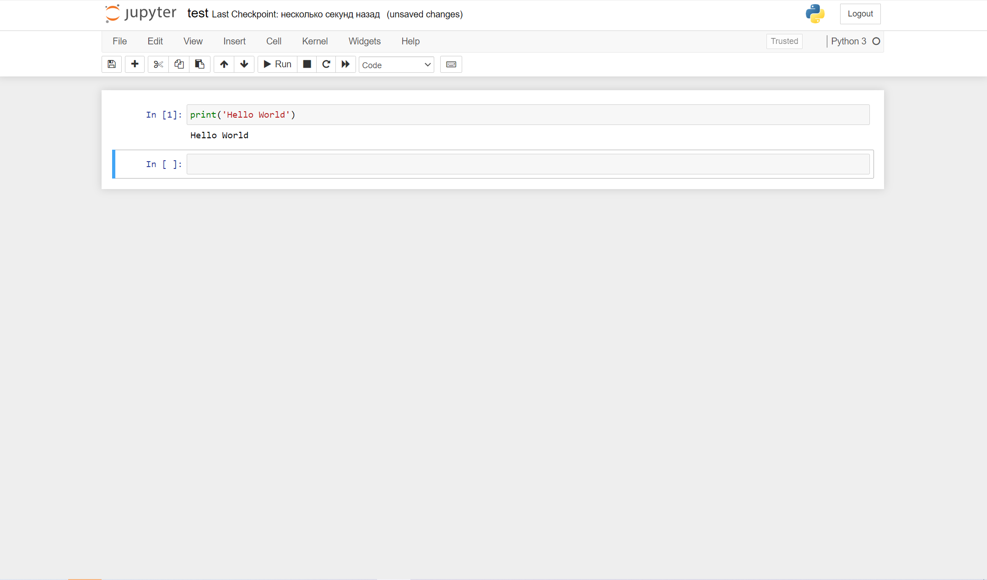The image size is (987, 580).
Task: Open the command palette keyboard icon
Action: [451, 64]
